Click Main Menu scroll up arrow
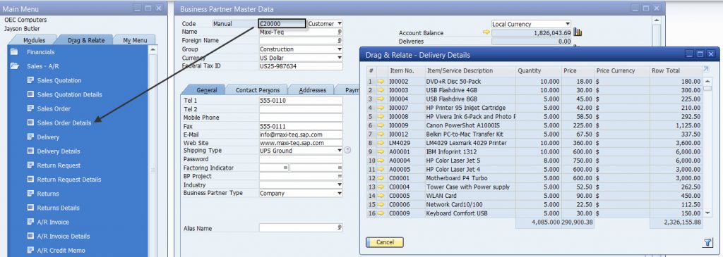Image resolution: width=723 pixels, height=257 pixels. tap(153, 49)
